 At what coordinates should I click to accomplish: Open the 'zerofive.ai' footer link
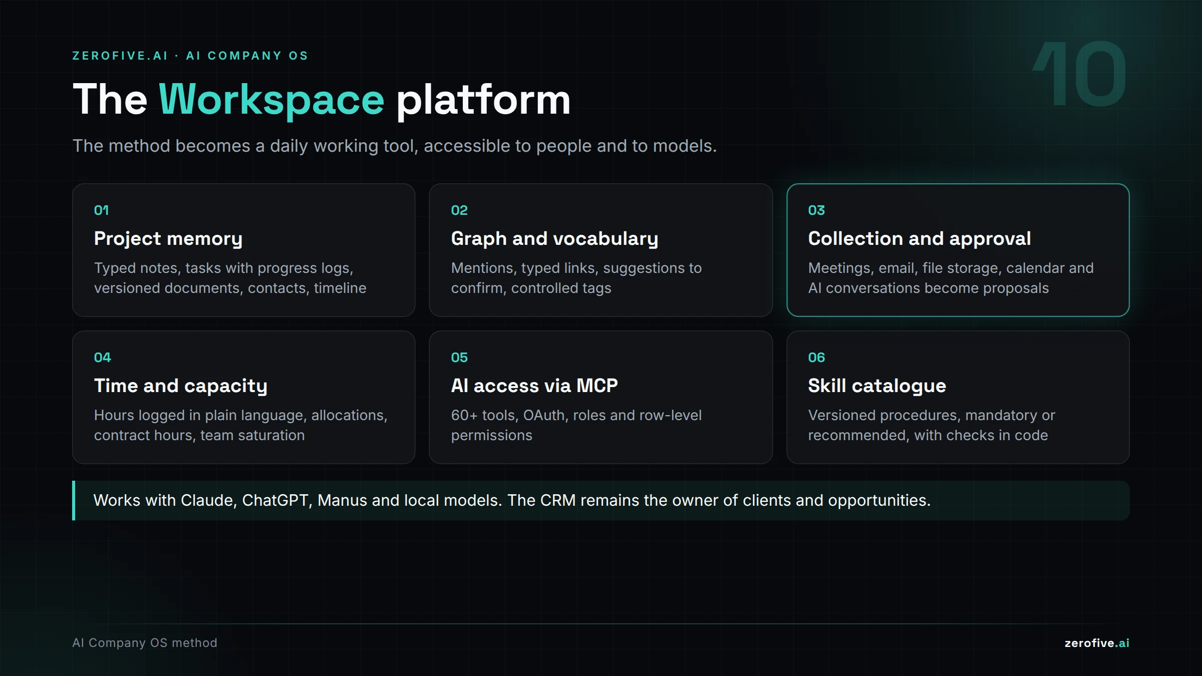click(x=1097, y=643)
